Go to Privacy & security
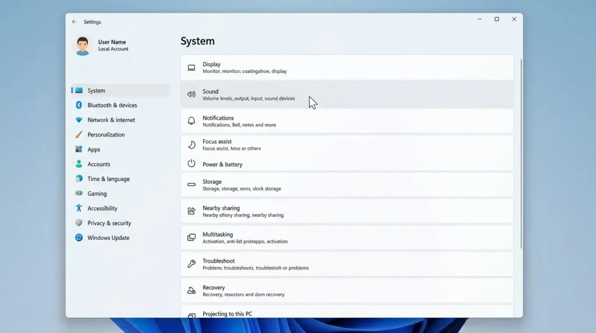596x333 pixels. [x=109, y=223]
